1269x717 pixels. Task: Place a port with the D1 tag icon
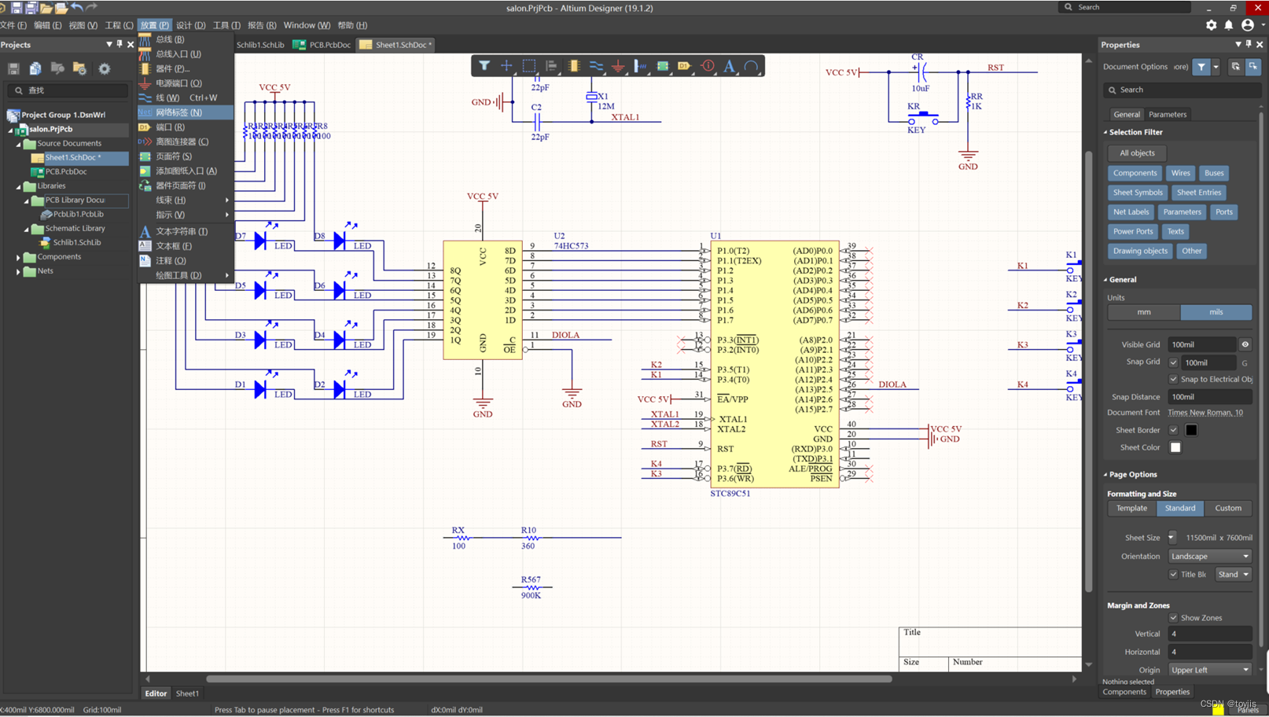coord(685,66)
